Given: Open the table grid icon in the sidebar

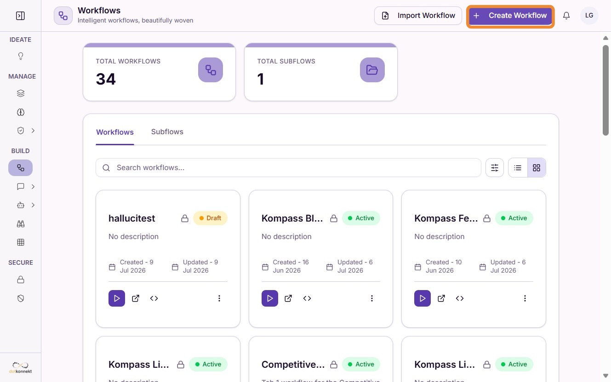Looking at the screenshot, I should [x=20, y=242].
